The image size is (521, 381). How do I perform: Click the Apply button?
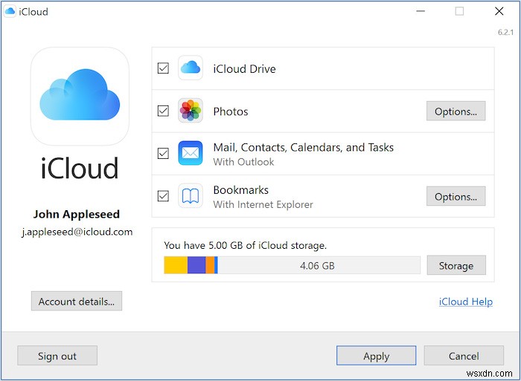[376, 356]
